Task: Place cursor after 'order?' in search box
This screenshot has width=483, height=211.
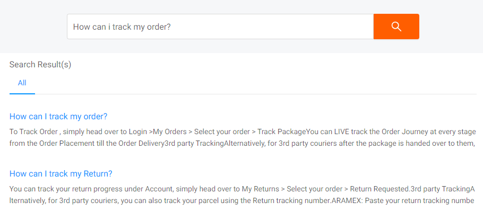Action: coord(171,27)
